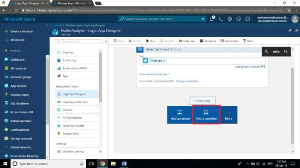Save the logic app
This screenshot has width=300, height=168.
[119, 41]
